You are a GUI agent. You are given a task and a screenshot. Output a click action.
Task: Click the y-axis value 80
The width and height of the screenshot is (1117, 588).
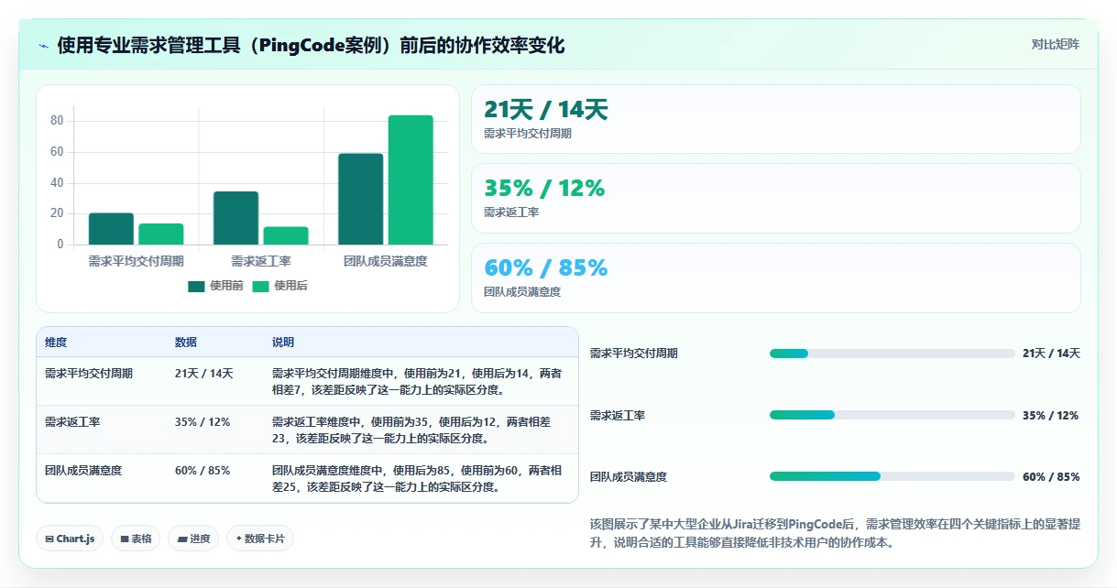click(57, 121)
